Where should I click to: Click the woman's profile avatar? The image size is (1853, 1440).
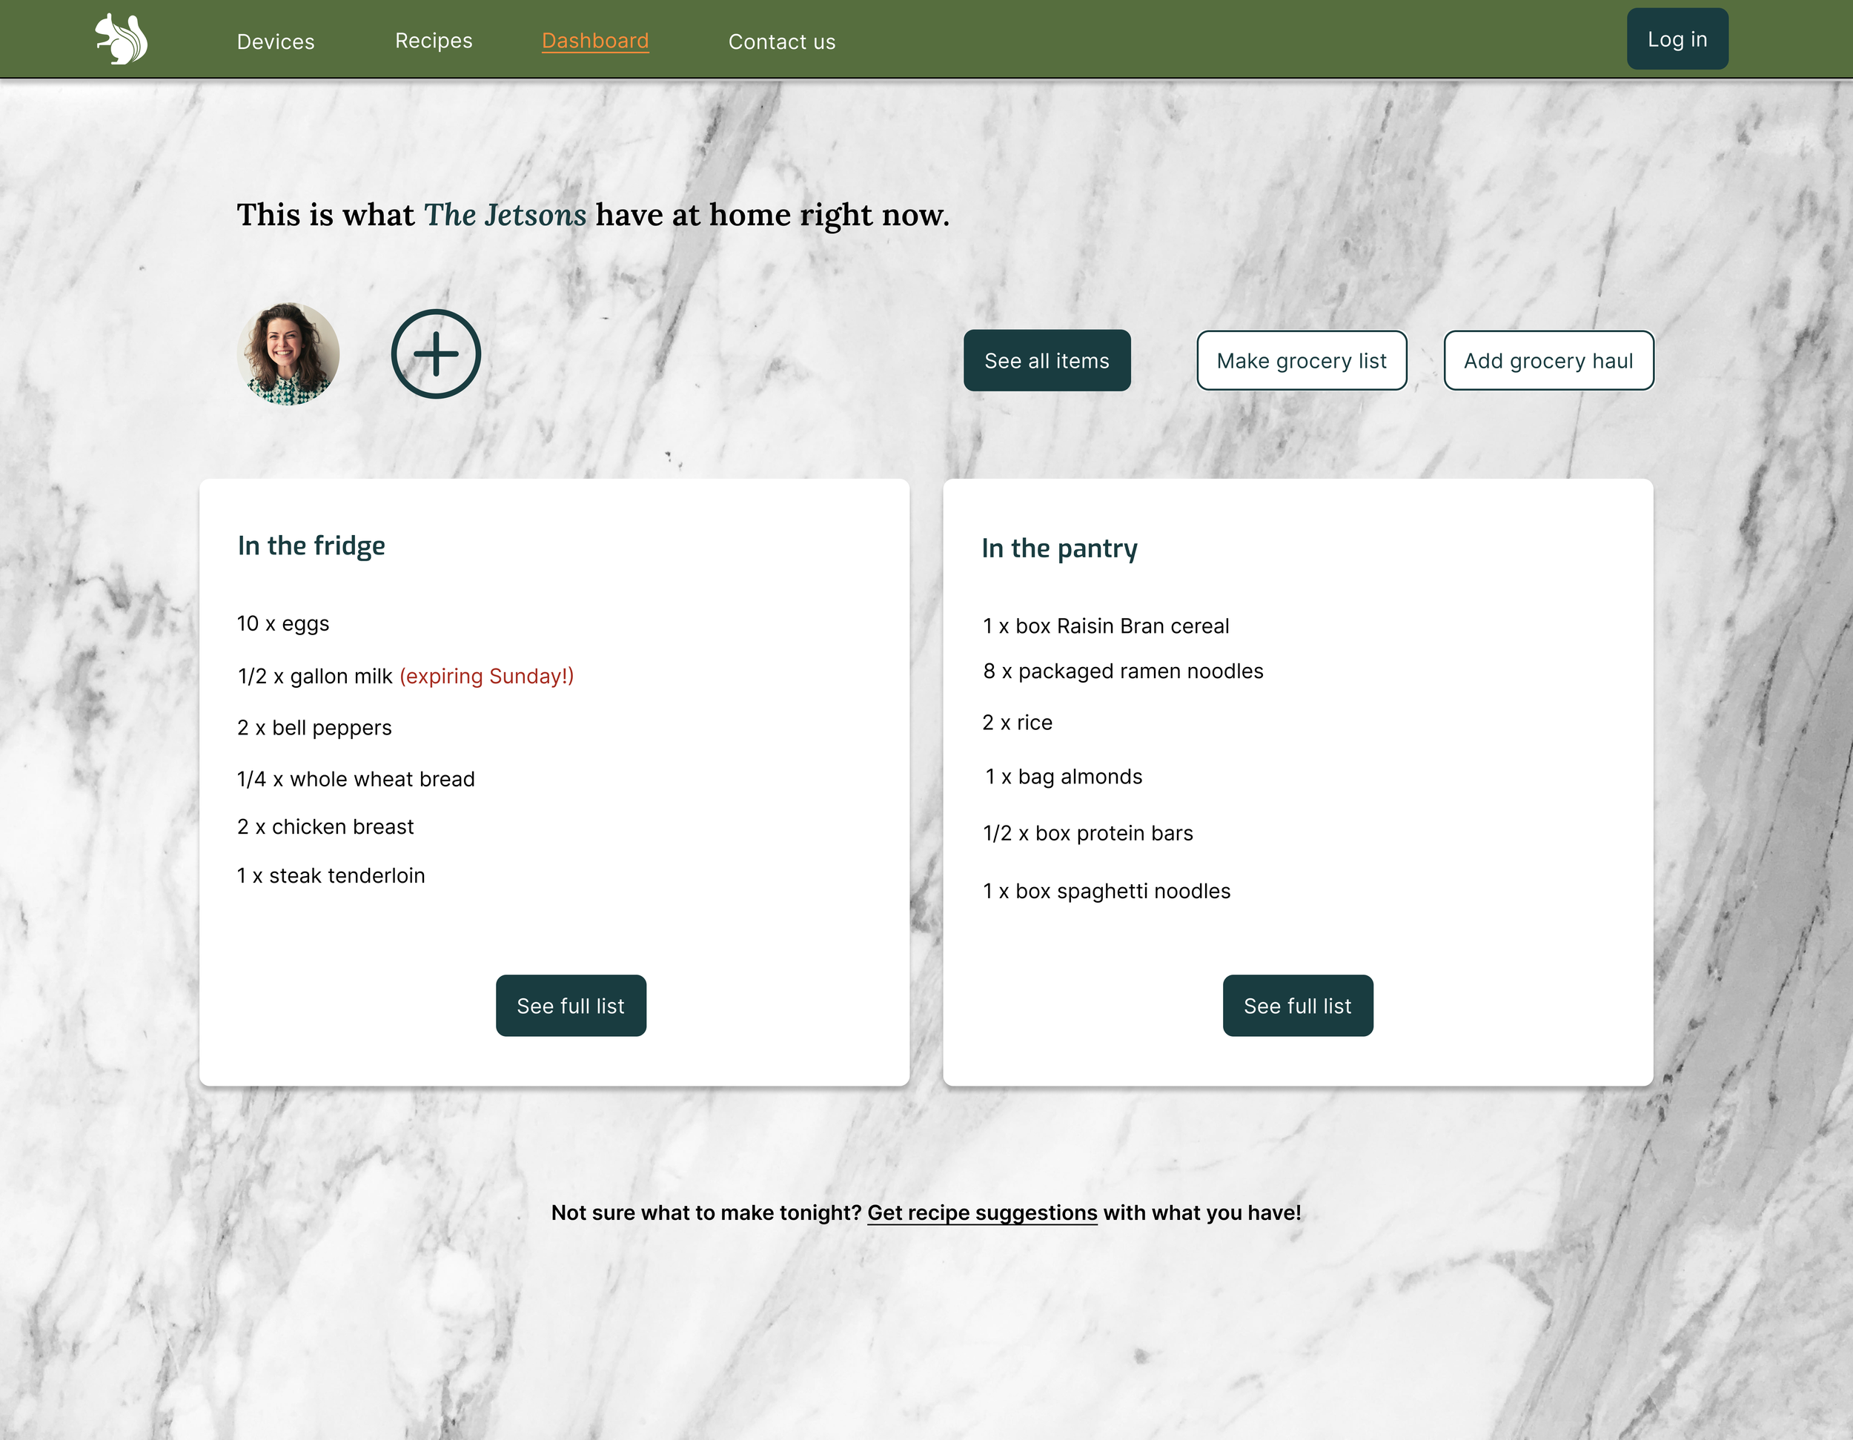288,354
